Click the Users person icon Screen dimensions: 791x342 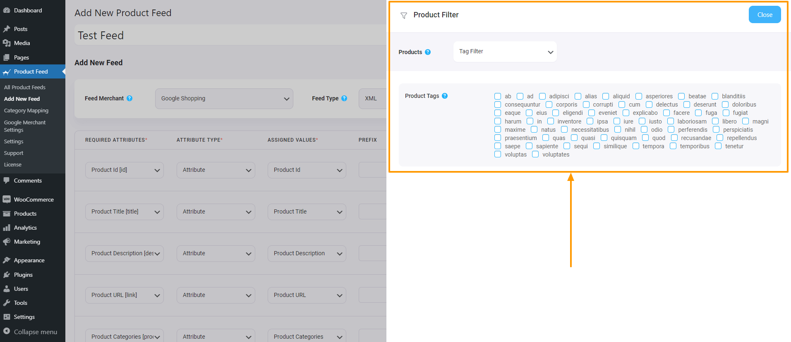click(x=7, y=289)
